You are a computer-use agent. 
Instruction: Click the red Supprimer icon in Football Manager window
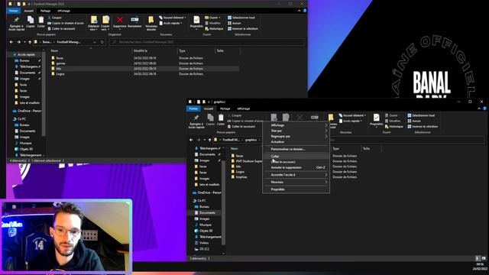pyautogui.click(x=120, y=20)
